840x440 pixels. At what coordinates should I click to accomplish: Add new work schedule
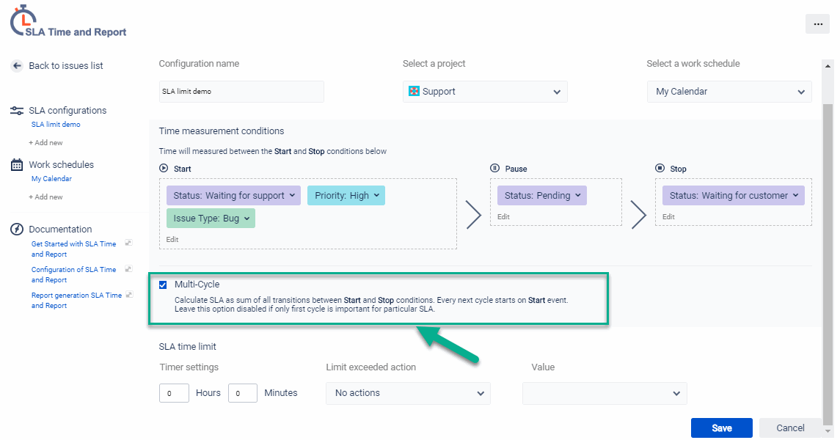[x=45, y=197]
